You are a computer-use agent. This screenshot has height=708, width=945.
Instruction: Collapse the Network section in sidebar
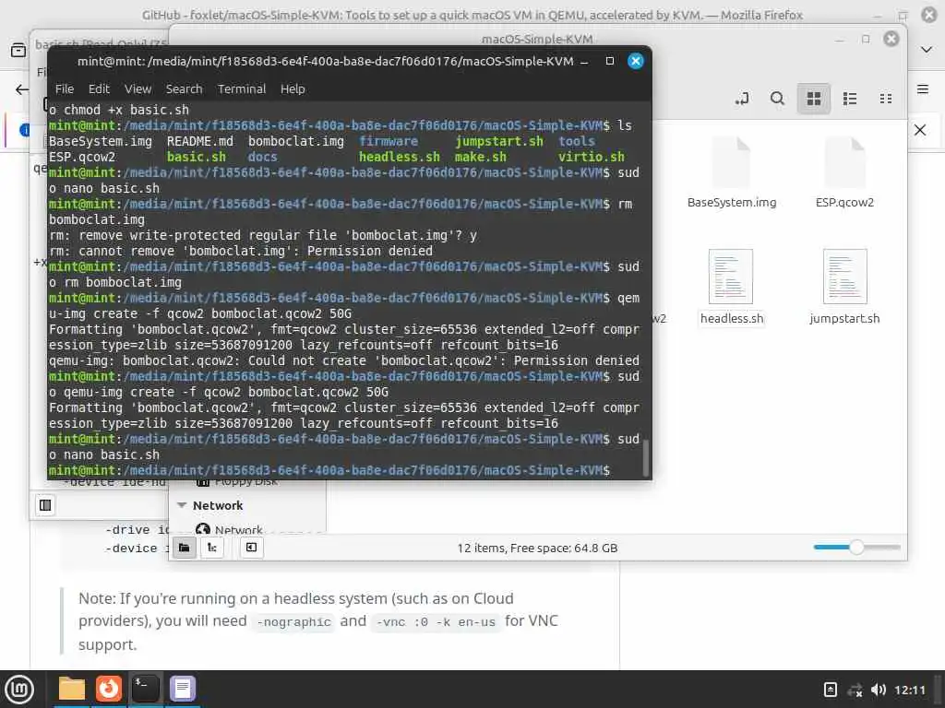[182, 505]
